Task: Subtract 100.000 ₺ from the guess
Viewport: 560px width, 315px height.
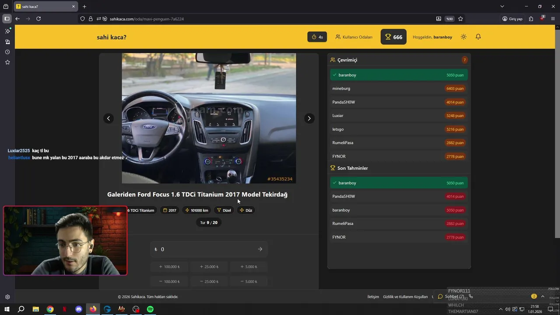Action: (x=169, y=281)
